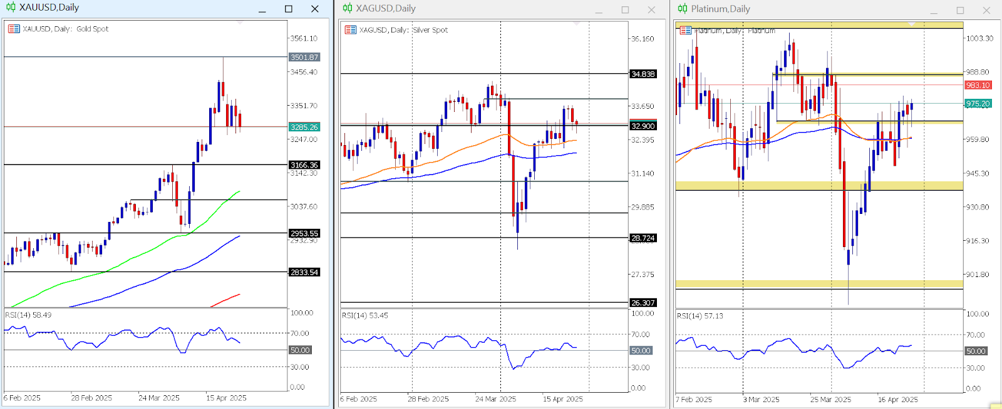The width and height of the screenshot is (1002, 409).
Task: Click the 'RSI(14) 53.45' indicator label
Action: click(365, 316)
